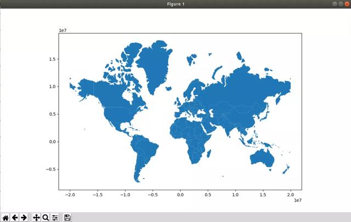Minimize the Figure 1 window

pos(335,4)
